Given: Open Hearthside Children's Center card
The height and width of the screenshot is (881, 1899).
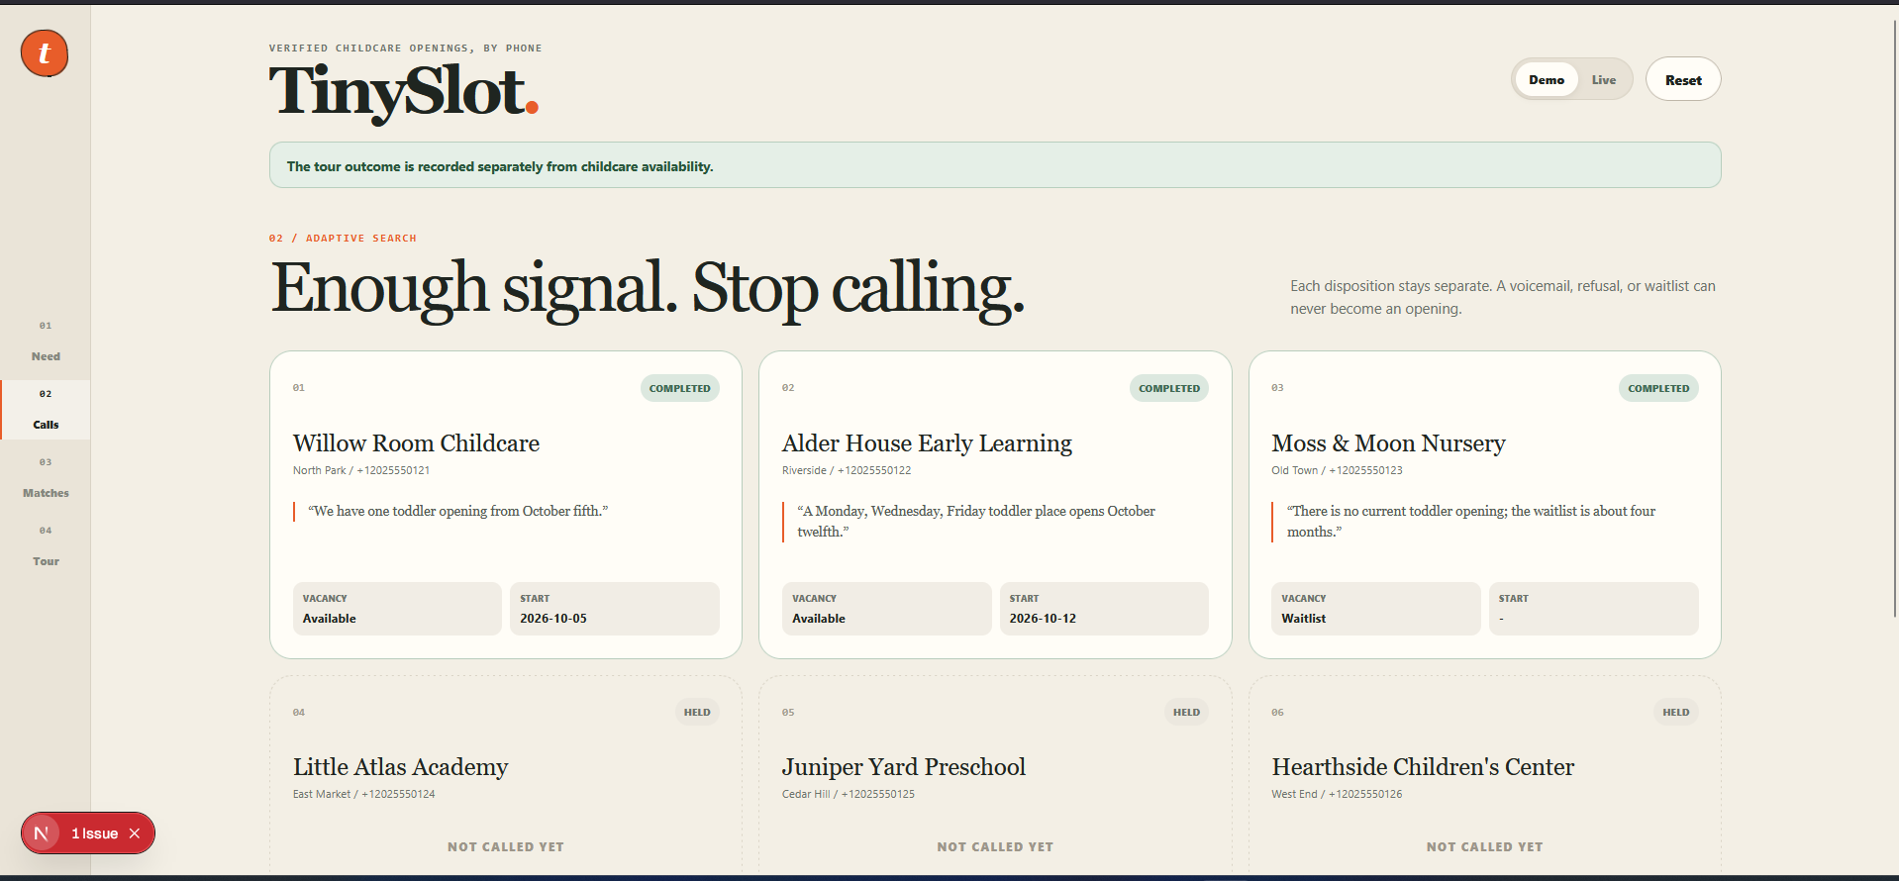Looking at the screenshot, I should click(1484, 775).
